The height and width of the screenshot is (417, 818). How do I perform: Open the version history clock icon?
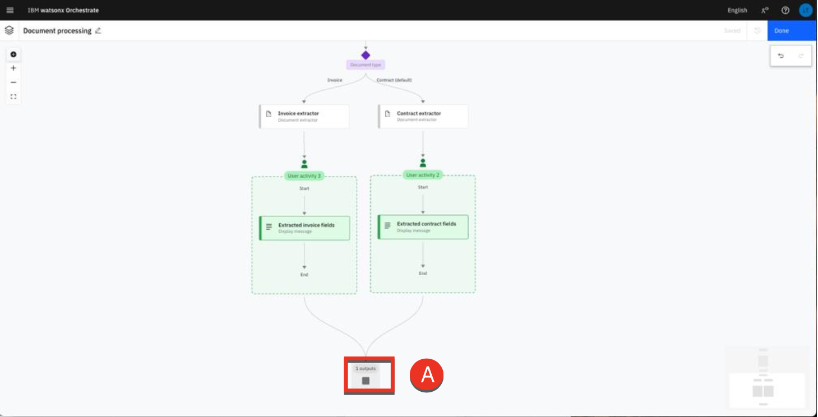(757, 31)
